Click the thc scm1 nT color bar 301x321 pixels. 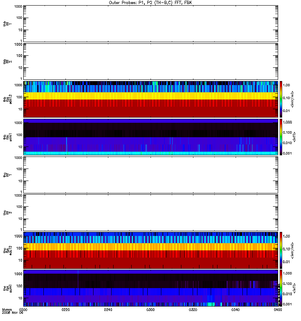click(x=281, y=288)
